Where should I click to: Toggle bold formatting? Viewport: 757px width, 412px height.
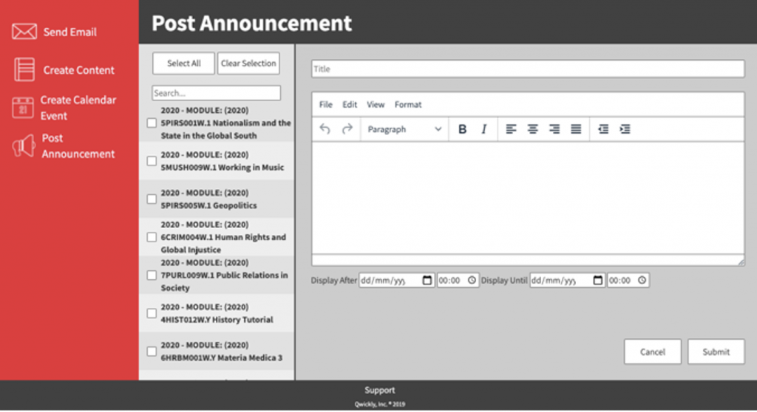(462, 128)
